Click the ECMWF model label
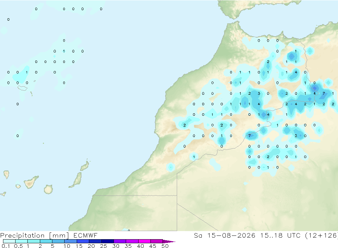Image resolution: width=338 pixels, height=248 pixels. click(x=86, y=235)
